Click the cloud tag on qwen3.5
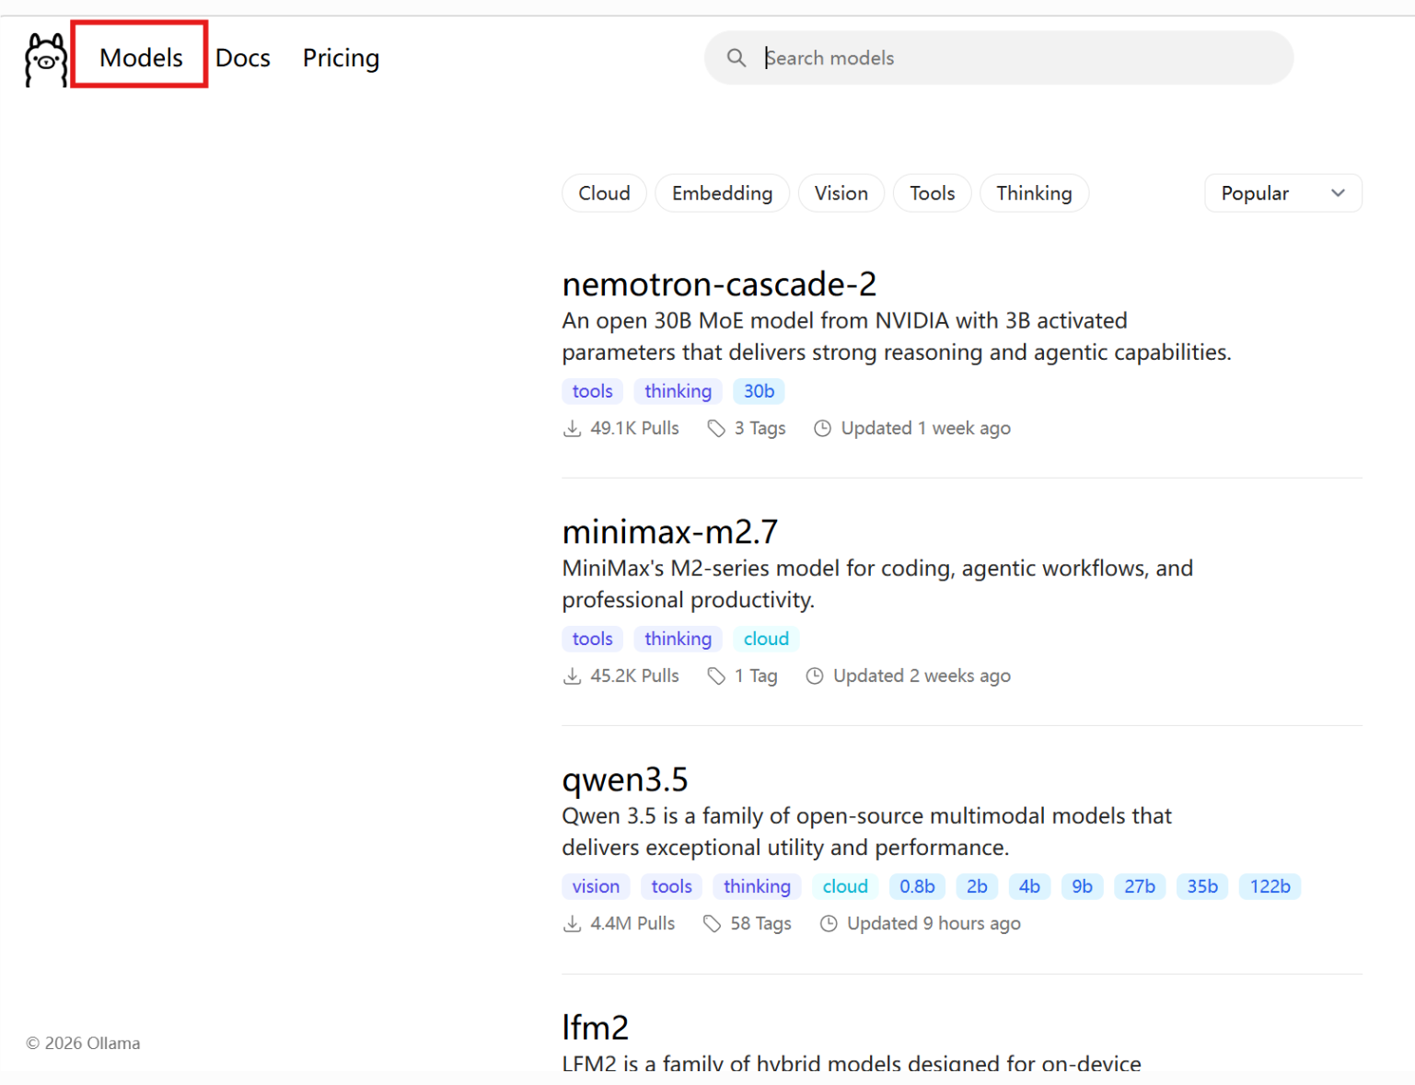The height and width of the screenshot is (1085, 1415). (845, 886)
